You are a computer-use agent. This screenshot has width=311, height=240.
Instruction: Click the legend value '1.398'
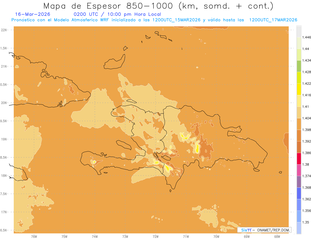tap(306, 130)
